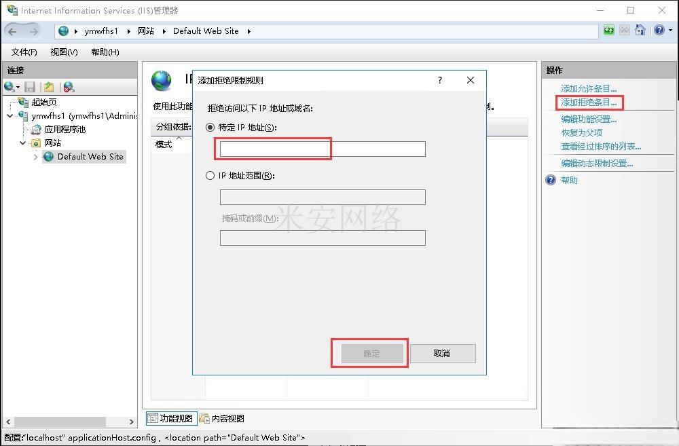This screenshot has height=446, width=679.
Task: Open the dropdown arrow next to toolbar help
Action: tap(670, 31)
